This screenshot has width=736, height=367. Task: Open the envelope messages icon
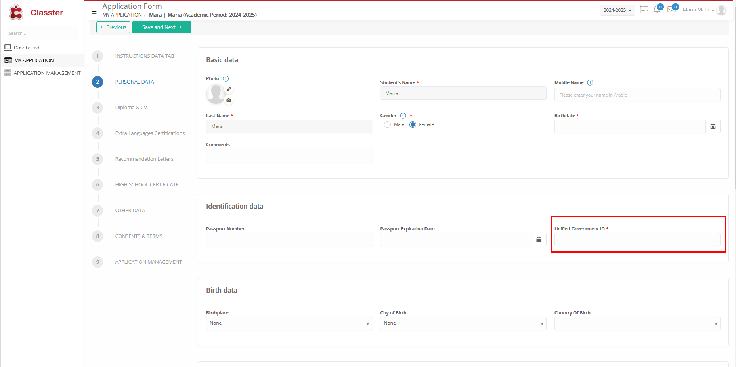pos(671,10)
